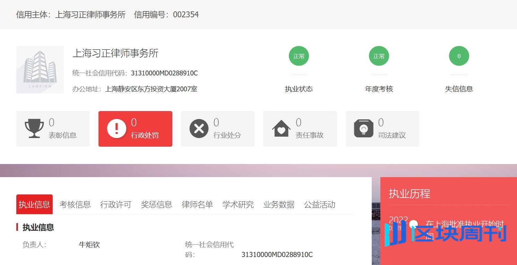Open the 司法建议 card label
Viewport: 517px width, 265px height.
tap(392, 135)
